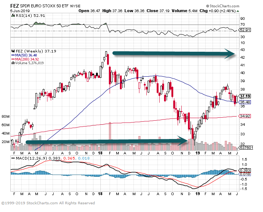Viewport: 263px width, 212px height.
Task: Click the Chg +0.90 (+2.48%) value
Action: (217, 11)
